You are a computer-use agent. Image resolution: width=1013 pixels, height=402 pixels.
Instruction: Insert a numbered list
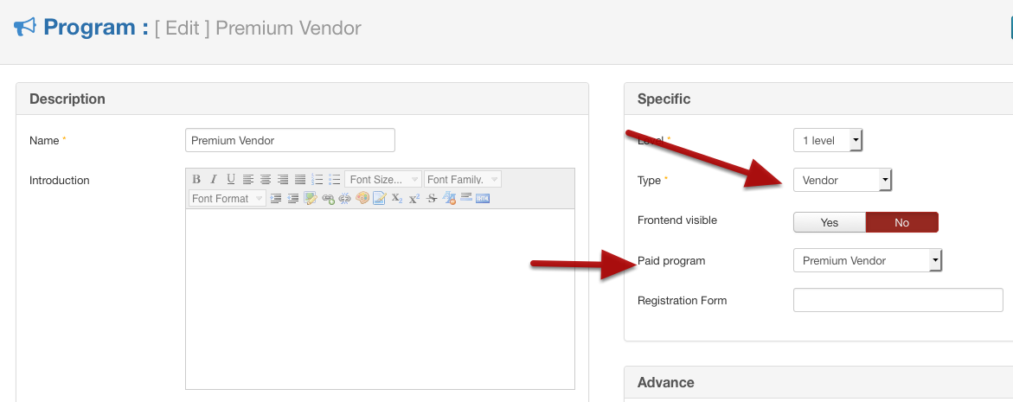[x=317, y=179]
